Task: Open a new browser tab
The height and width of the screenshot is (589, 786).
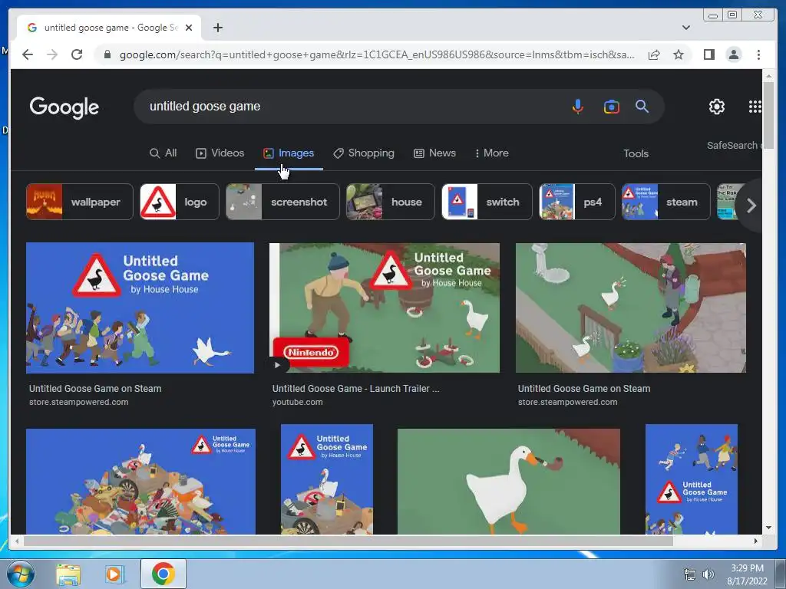Action: pyautogui.click(x=217, y=28)
